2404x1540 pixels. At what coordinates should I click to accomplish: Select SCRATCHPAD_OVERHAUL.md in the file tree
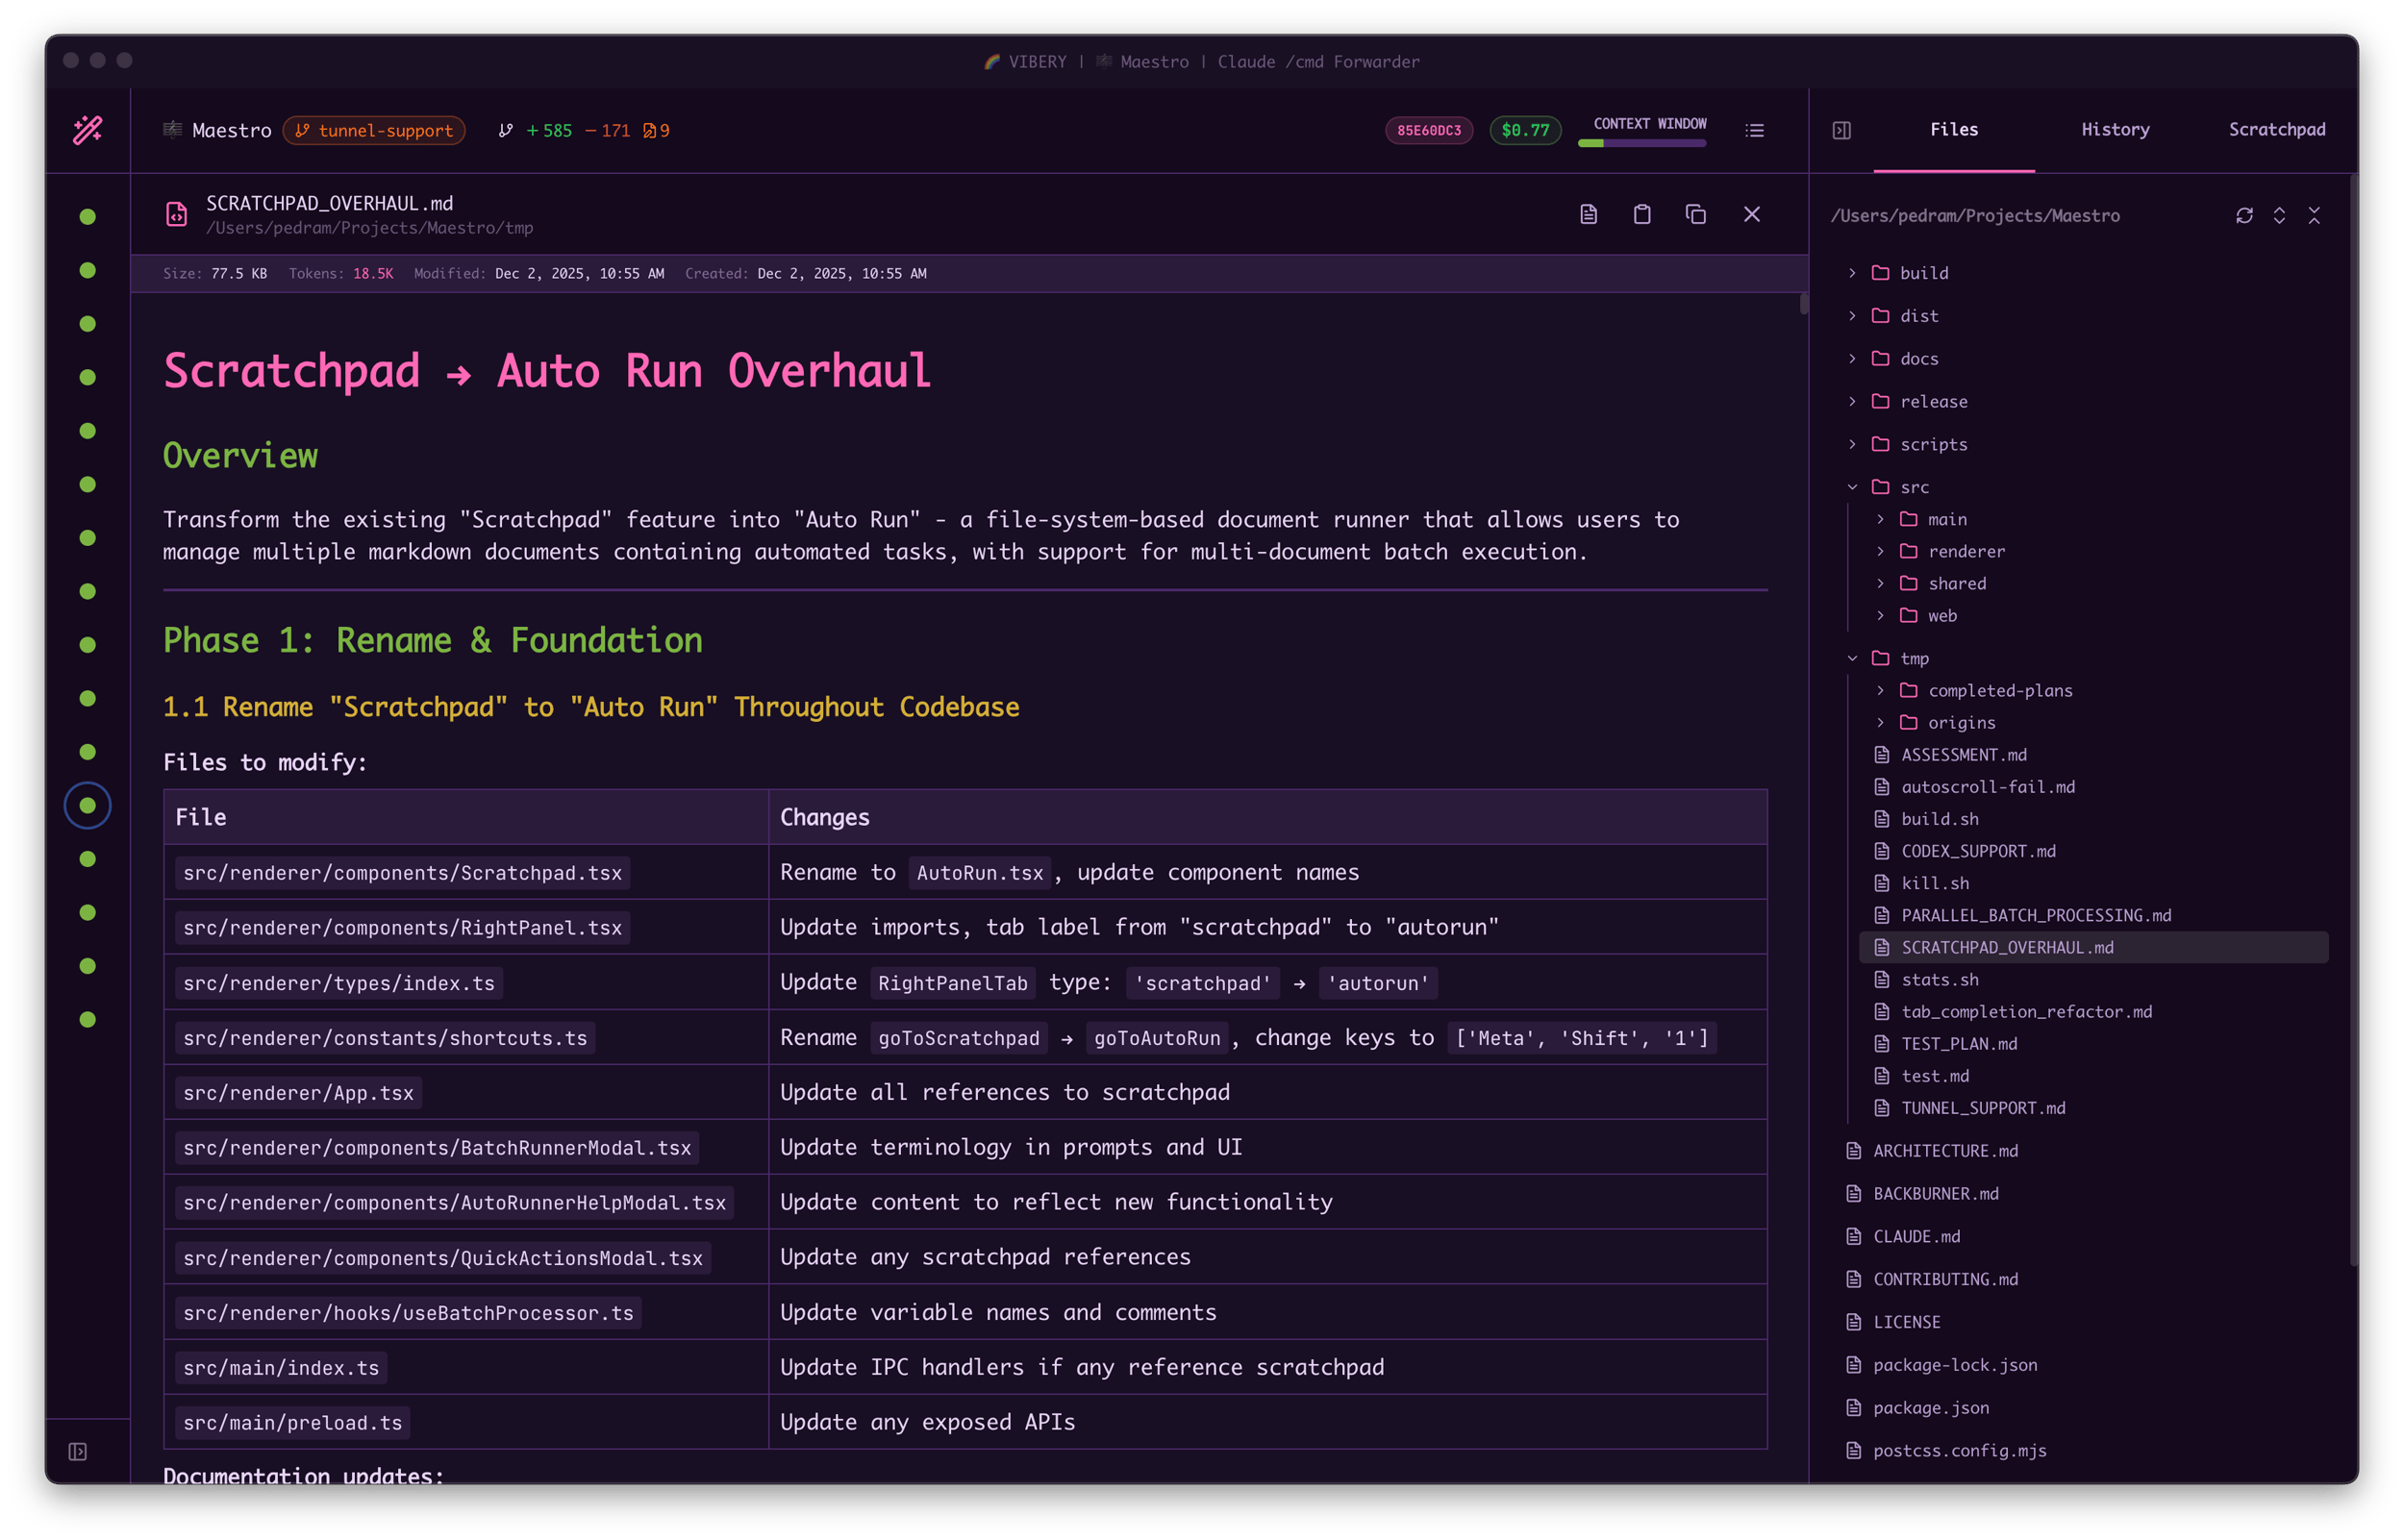tap(2093, 947)
